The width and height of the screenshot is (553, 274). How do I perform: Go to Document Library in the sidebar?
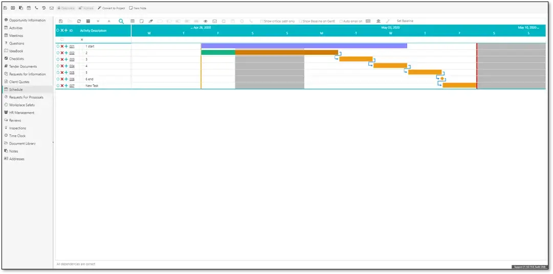click(x=20, y=143)
